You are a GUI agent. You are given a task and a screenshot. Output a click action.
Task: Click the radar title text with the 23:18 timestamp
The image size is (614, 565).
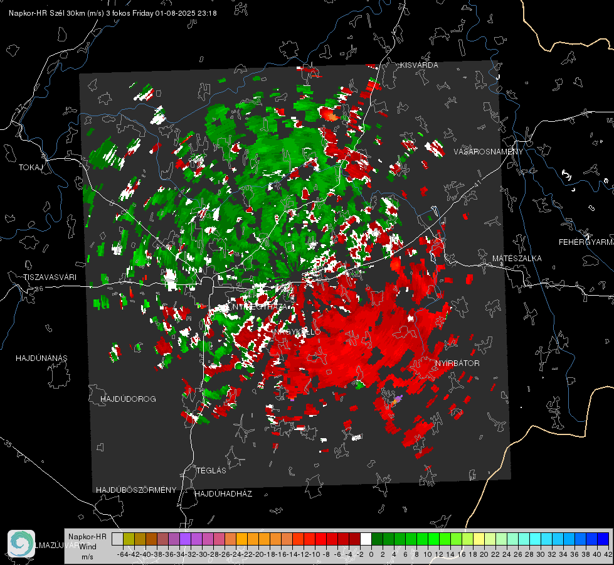(x=113, y=13)
